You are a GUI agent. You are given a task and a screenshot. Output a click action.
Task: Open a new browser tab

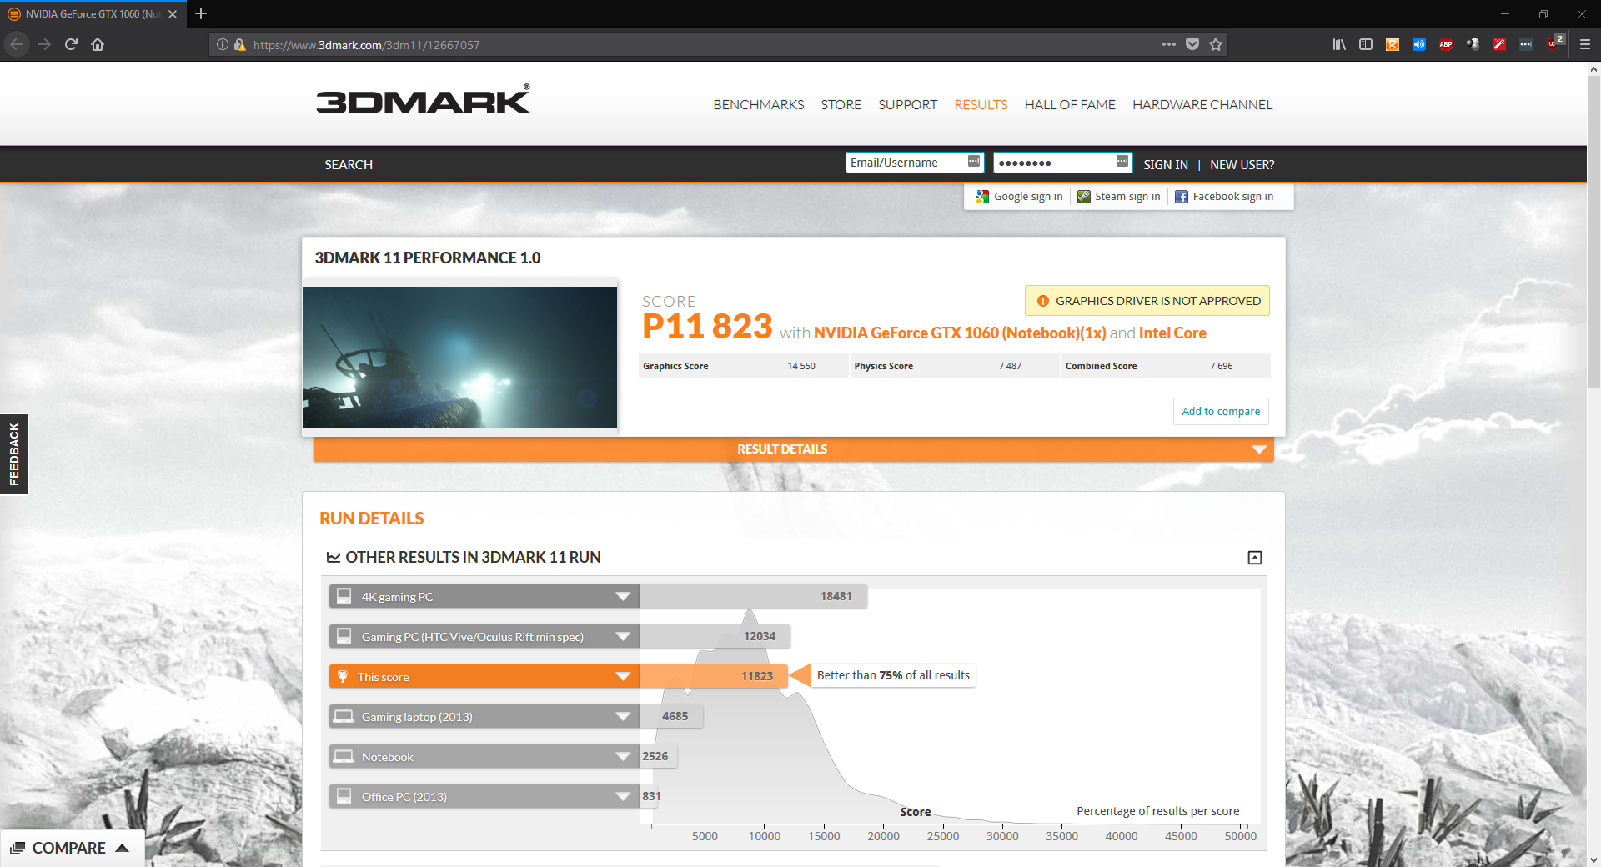[201, 13]
